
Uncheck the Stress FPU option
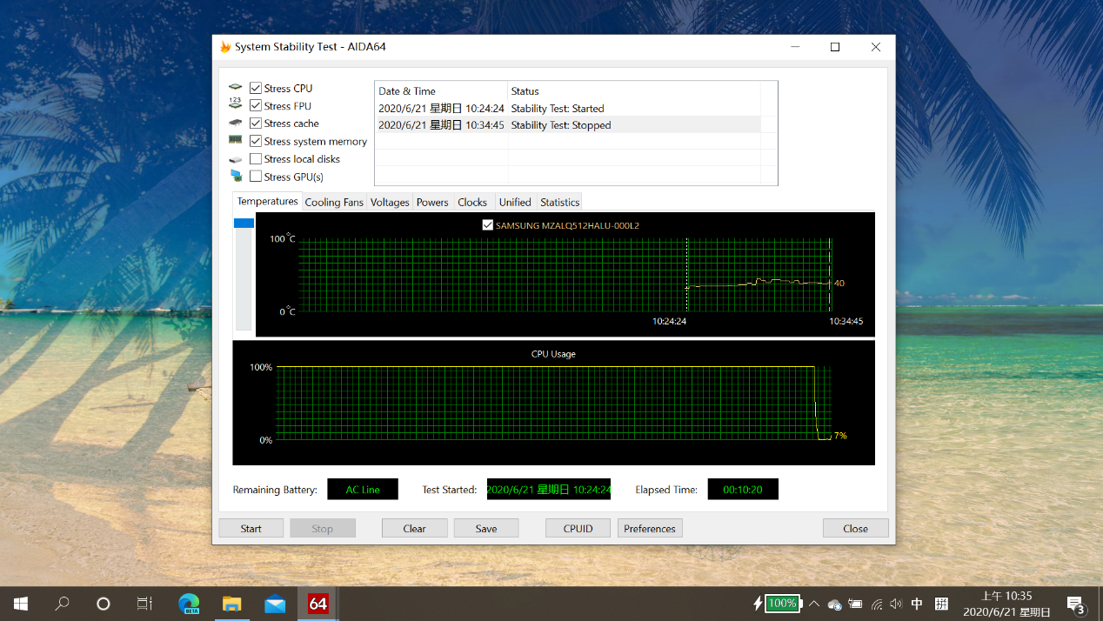tap(256, 106)
